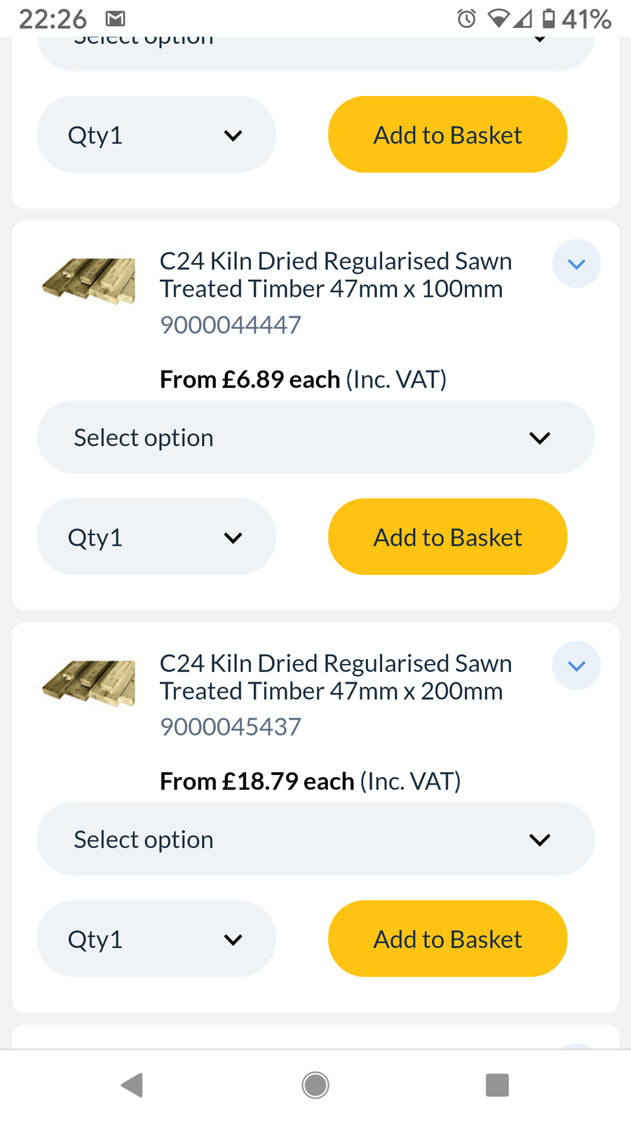Open Qty dropdown for the 47mm x 100mm timber
Image resolution: width=631 pixels, height=1122 pixels.
tap(156, 537)
